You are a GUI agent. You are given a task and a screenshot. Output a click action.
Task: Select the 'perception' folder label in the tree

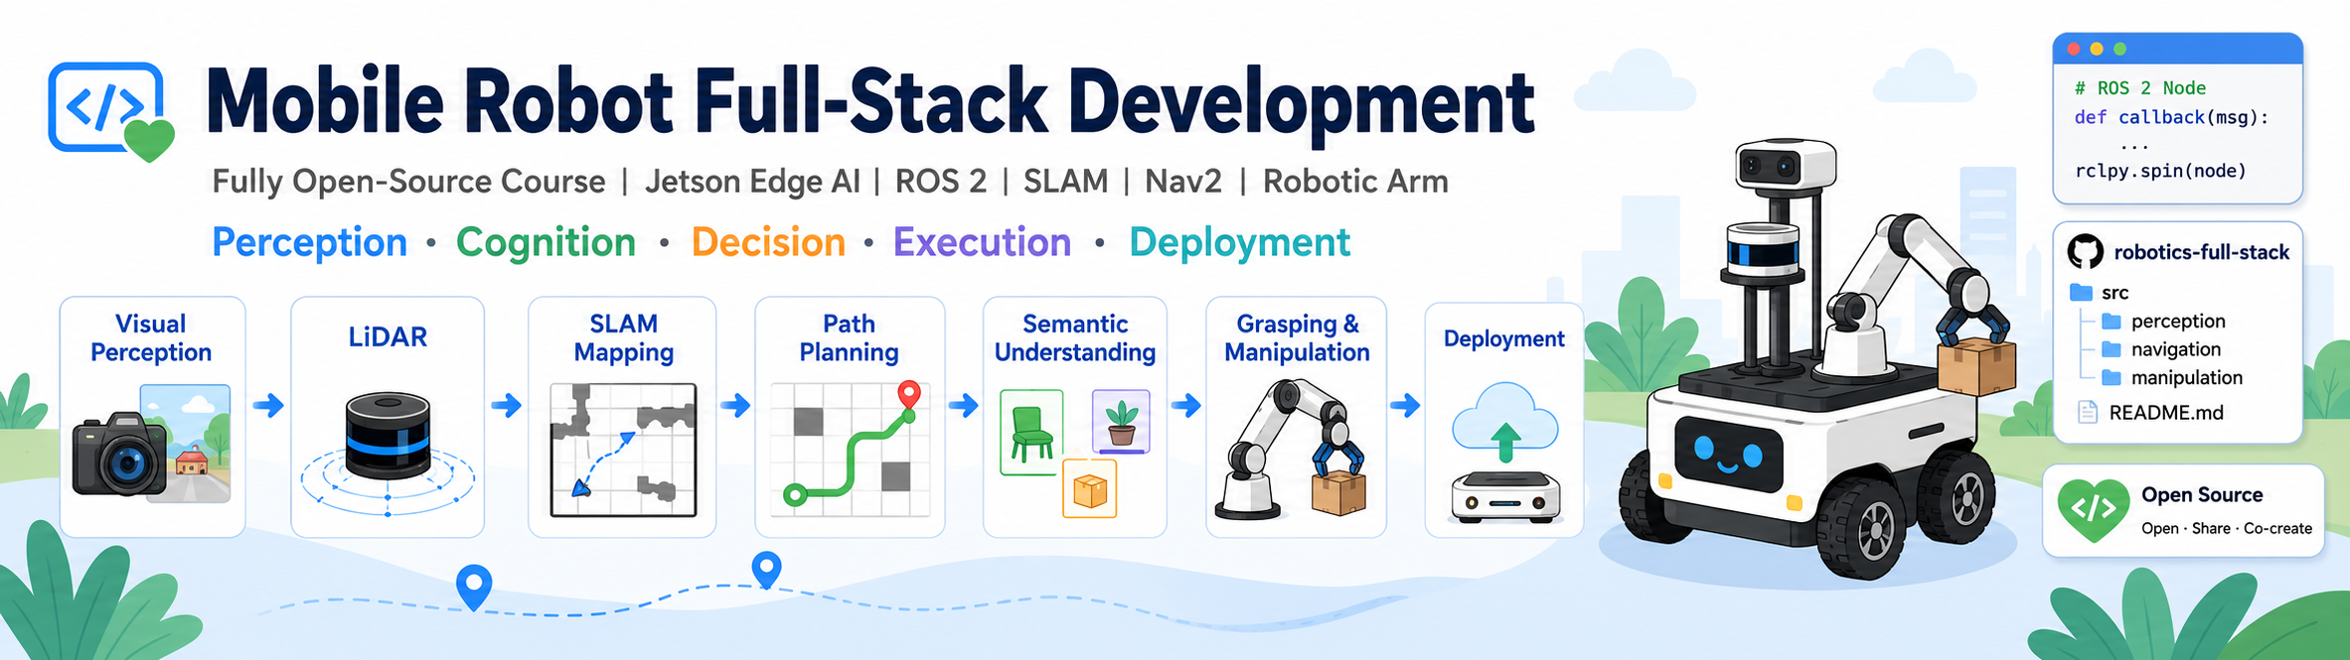(2178, 322)
